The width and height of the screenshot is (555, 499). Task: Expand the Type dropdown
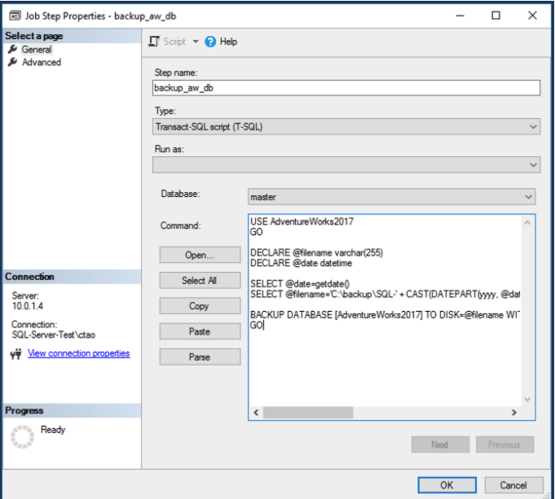tap(533, 127)
